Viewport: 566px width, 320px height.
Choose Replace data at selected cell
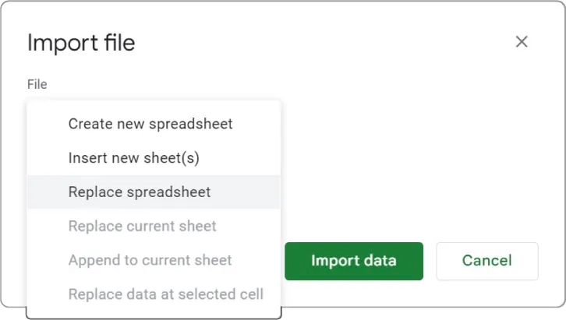click(x=166, y=295)
